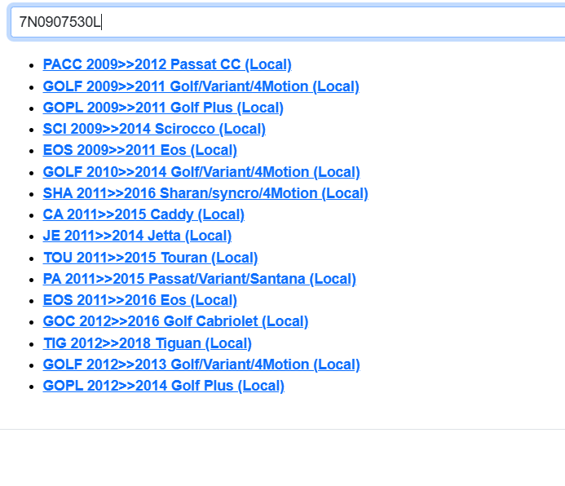Focus the part number search field

coord(326,22)
